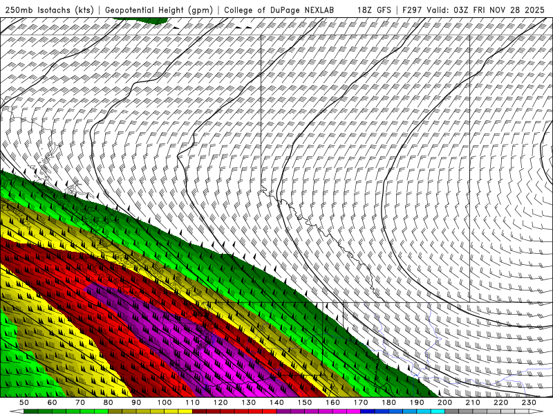The image size is (553, 415).
Task: Select the first olive swatch under the 80 label
Action: (115, 411)
